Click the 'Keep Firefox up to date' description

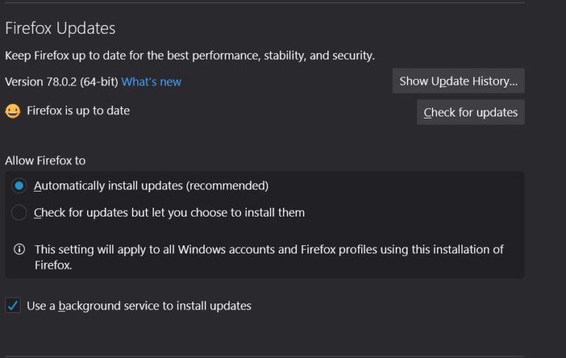(189, 55)
